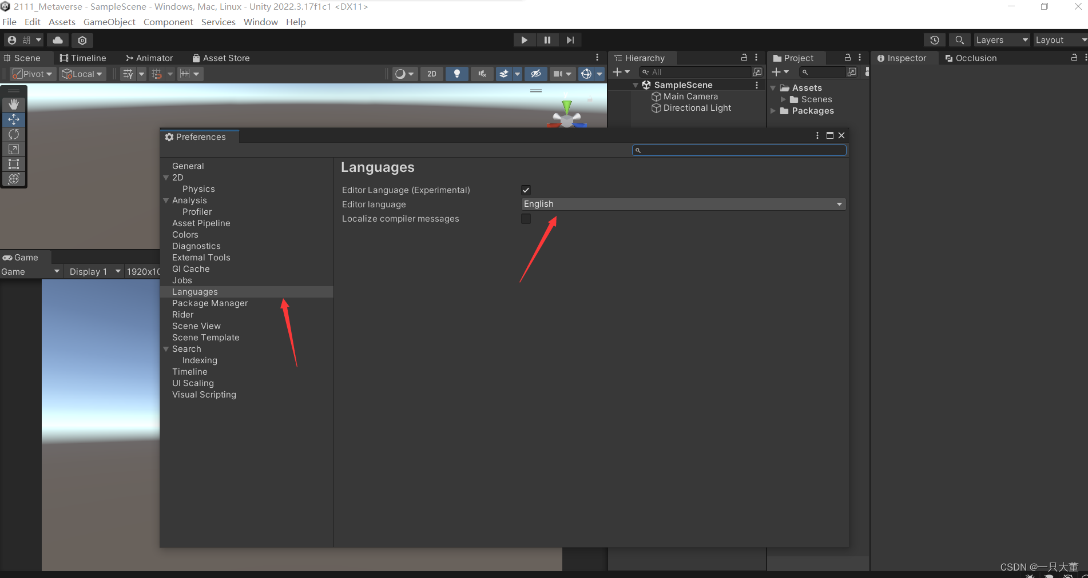Toggle the Project panel lock

point(848,58)
